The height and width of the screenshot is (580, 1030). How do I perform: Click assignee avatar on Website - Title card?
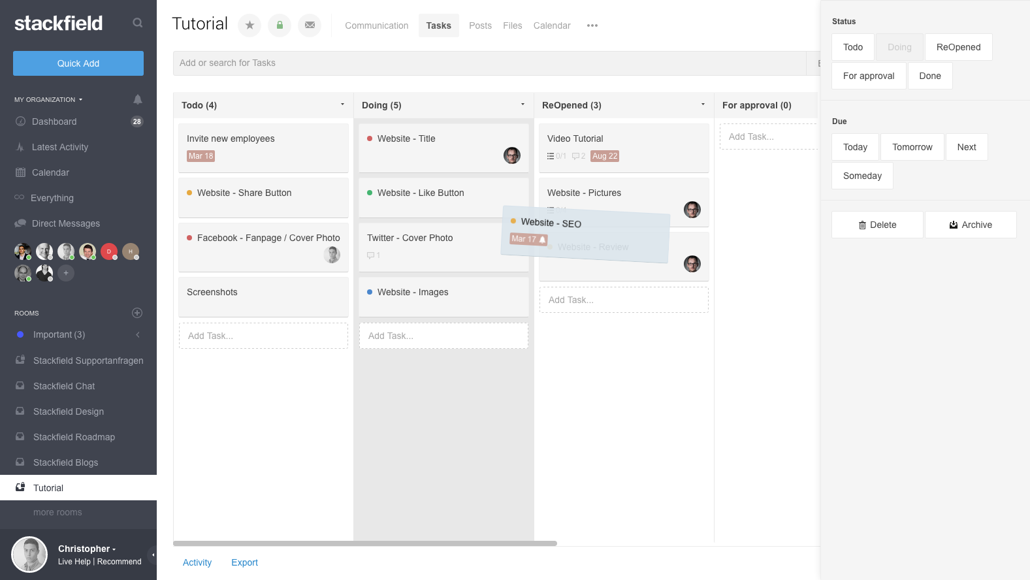click(512, 155)
